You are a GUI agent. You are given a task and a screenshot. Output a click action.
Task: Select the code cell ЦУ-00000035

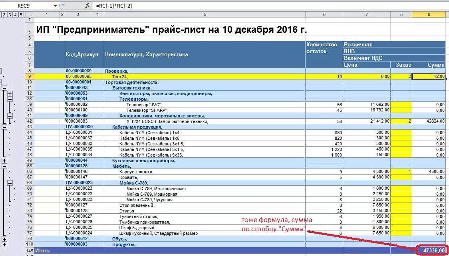[84, 149]
